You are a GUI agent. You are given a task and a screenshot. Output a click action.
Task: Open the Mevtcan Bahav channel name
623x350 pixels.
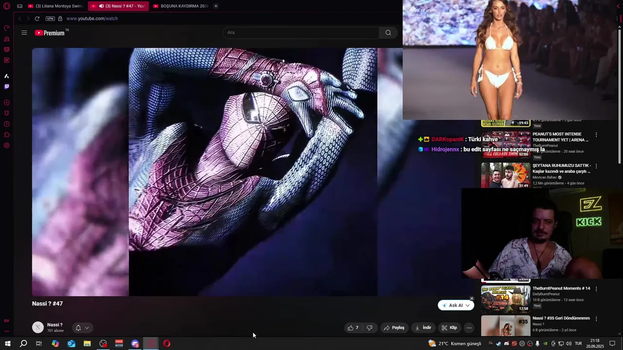coord(545,177)
